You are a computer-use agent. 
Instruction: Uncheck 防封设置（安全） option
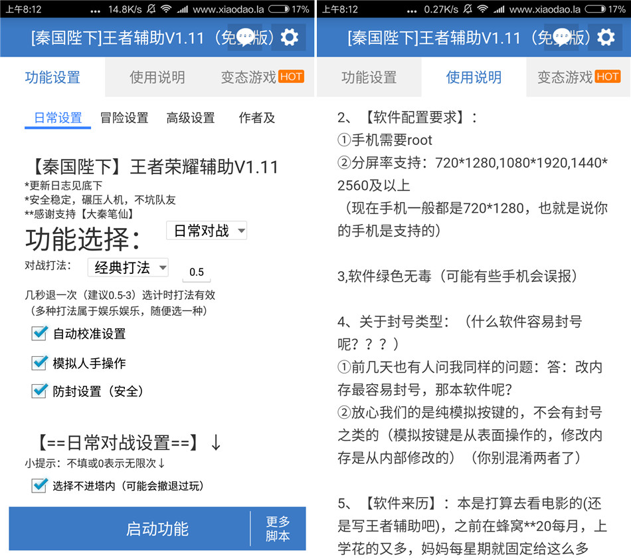[39, 391]
